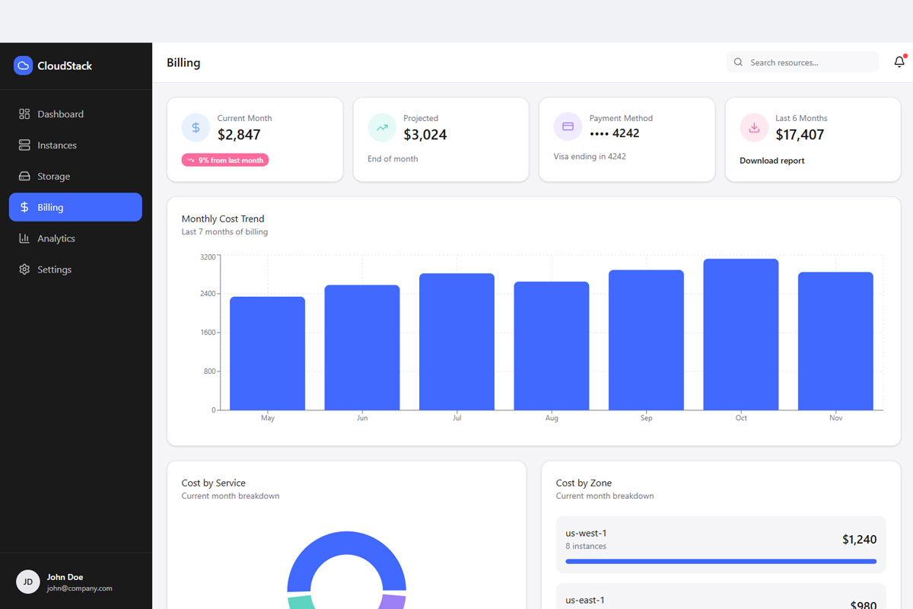This screenshot has height=609, width=913.
Task: Open the notifications bell icon
Action: pos(899,62)
